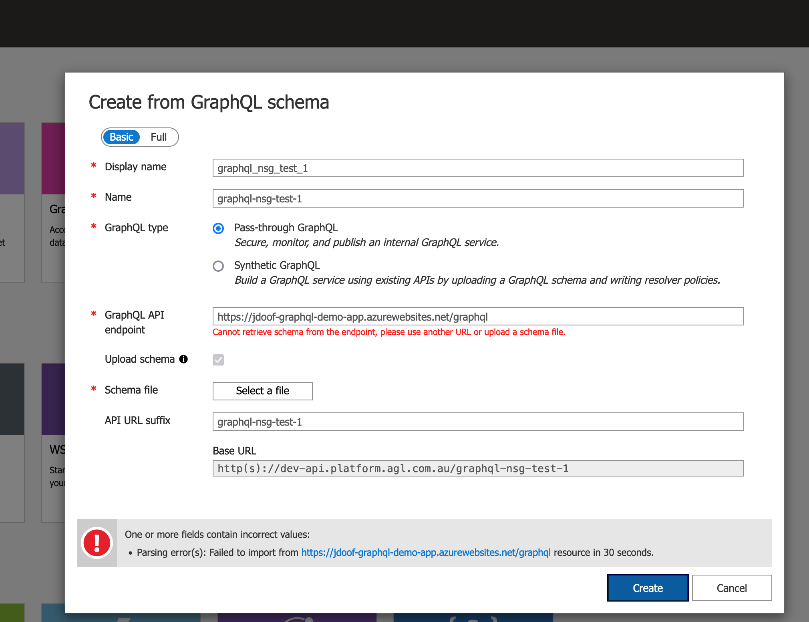The image size is (809, 622).
Task: Click the 'Cannot retrieve schema' error text
Action: click(389, 332)
